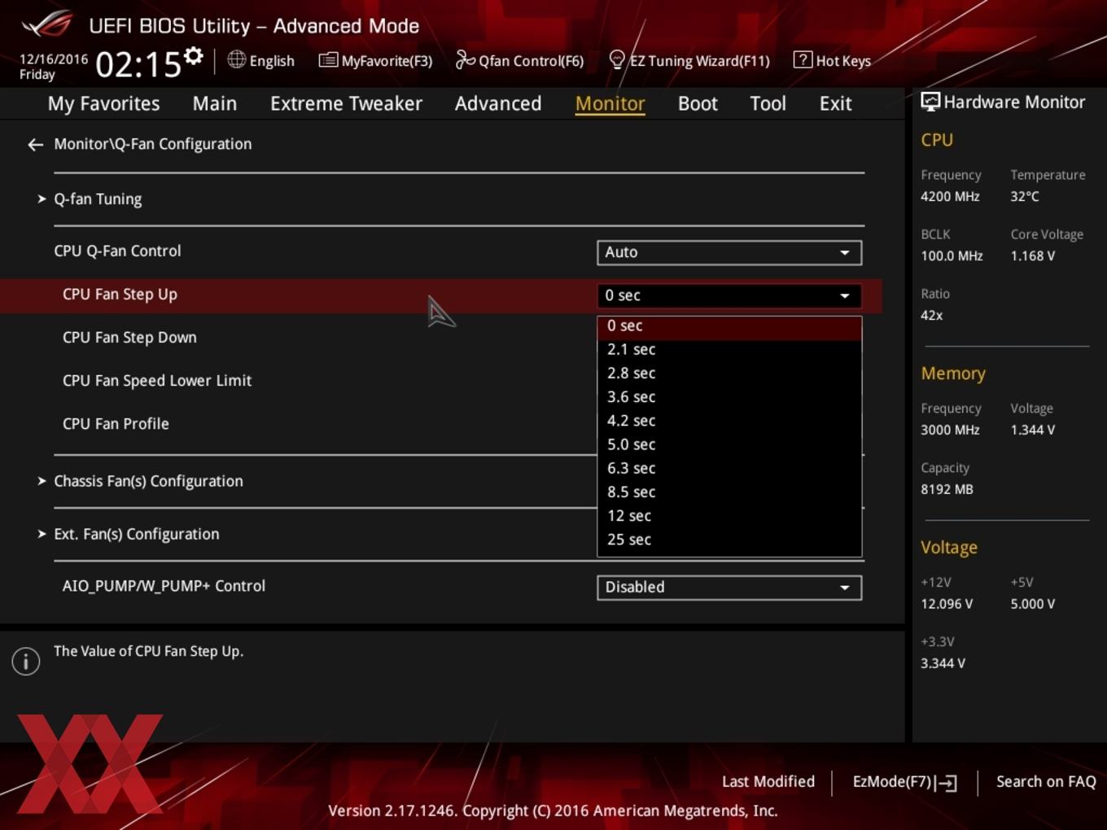This screenshot has width=1107, height=830.
Task: Select the CPU Fan Step Down row
Action: coord(129,338)
